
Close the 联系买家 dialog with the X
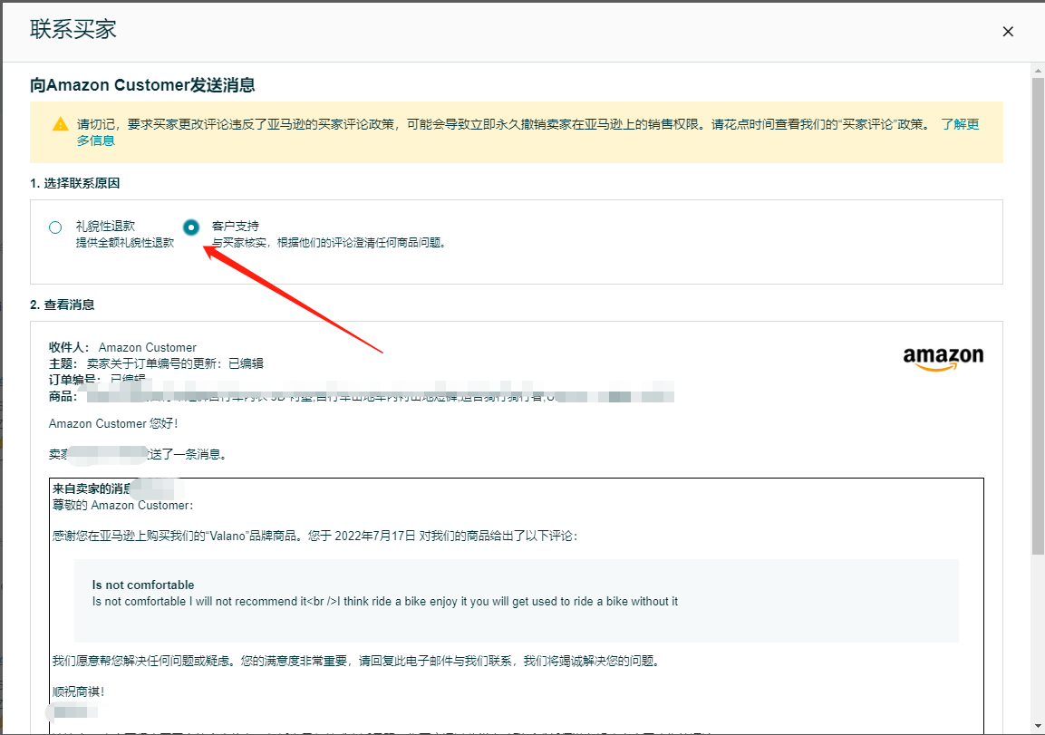pos(1008,32)
